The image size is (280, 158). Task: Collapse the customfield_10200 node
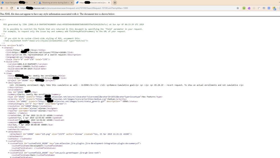tap(9, 143)
